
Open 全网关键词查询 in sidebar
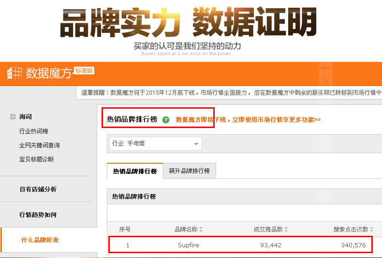40,145
